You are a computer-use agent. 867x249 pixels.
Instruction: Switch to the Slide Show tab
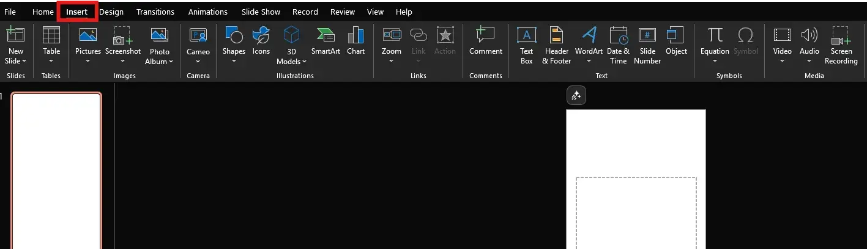pos(261,12)
